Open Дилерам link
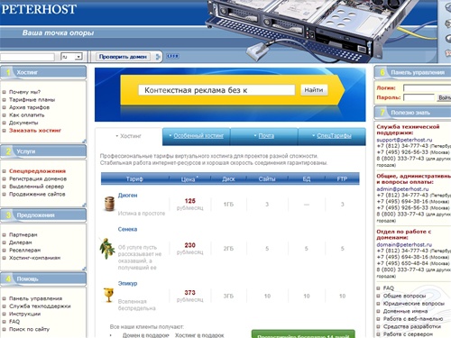 click(x=21, y=242)
